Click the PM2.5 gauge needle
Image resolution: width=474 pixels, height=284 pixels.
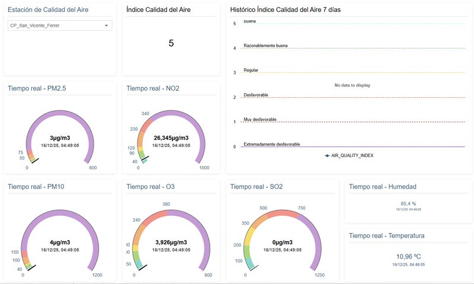point(34,159)
